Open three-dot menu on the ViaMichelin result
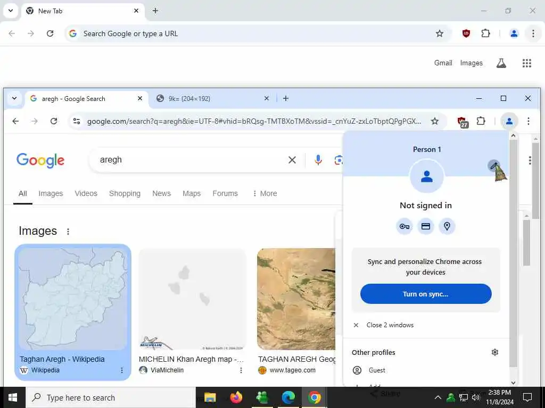Screen dimensions: 545x408 [x=241, y=370]
